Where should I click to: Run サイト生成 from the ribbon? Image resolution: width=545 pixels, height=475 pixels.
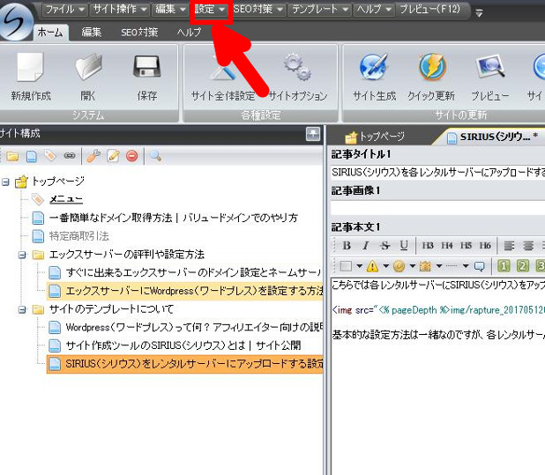[x=374, y=67]
